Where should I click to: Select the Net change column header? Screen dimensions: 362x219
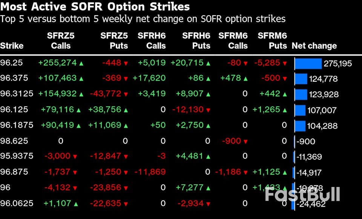tap(314, 46)
